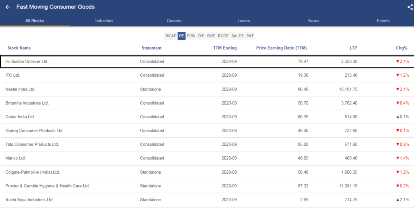Tap the share icon in the header

410,7
